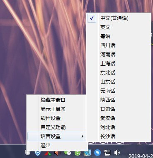
Task: Click the date in the taskbar clock
Action: (x=141, y=156)
